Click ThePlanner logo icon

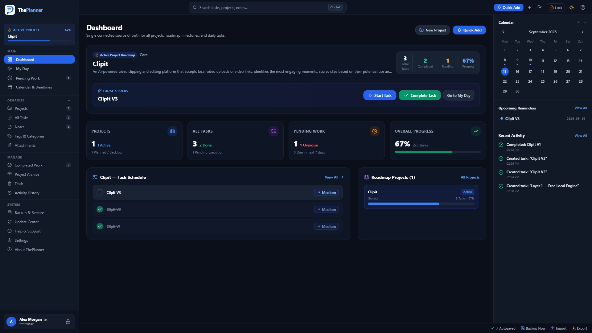click(x=10, y=10)
